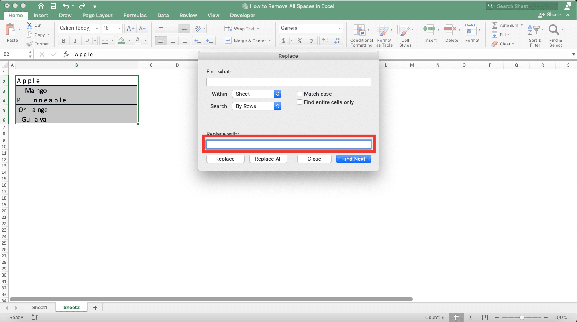Toggle bold formatting
The width and height of the screenshot is (577, 322).
[63, 41]
